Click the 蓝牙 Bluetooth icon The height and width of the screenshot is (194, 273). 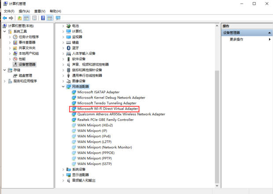(x=69, y=48)
